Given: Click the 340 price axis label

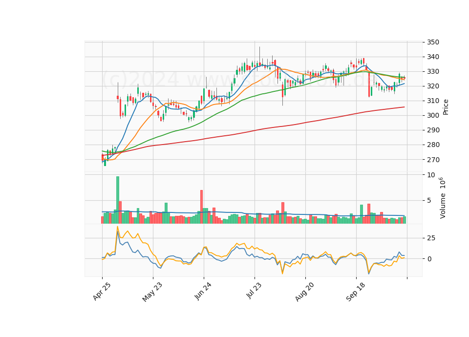Looking at the screenshot, I should click(x=433, y=57).
